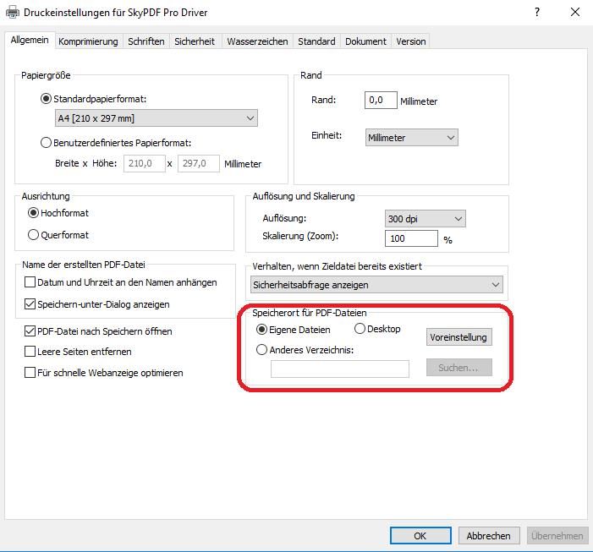This screenshot has height=552, width=593.
Task: Confirm with the OK button
Action: click(x=420, y=536)
